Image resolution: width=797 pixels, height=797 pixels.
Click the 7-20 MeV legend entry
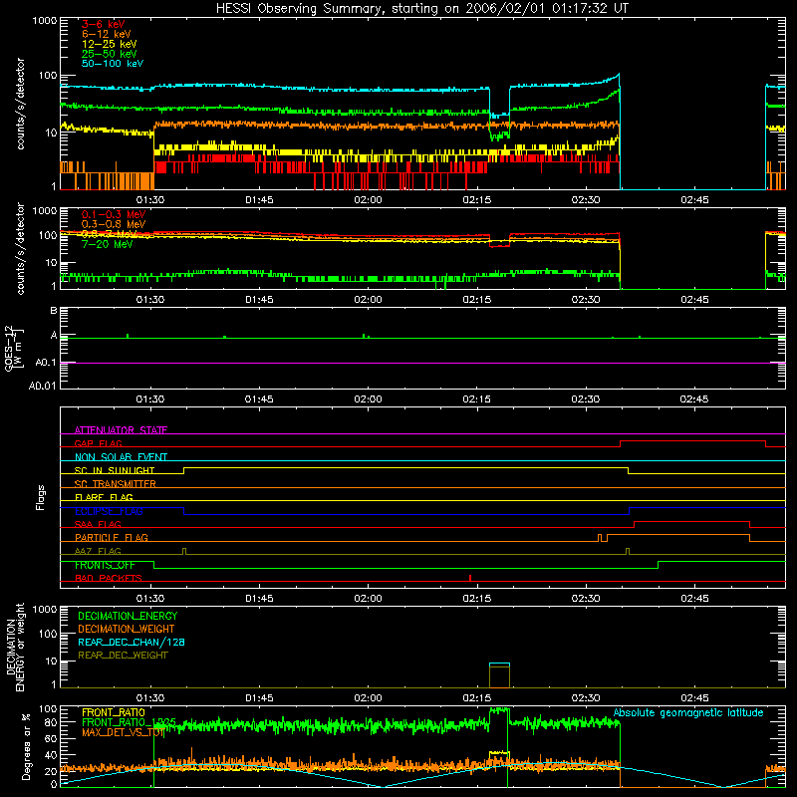(x=108, y=244)
